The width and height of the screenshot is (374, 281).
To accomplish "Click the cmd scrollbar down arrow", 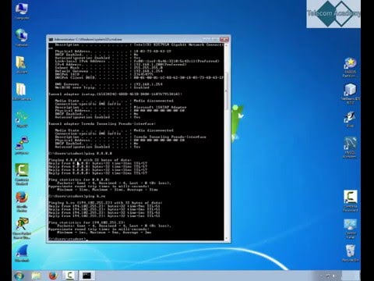I will coord(227,238).
